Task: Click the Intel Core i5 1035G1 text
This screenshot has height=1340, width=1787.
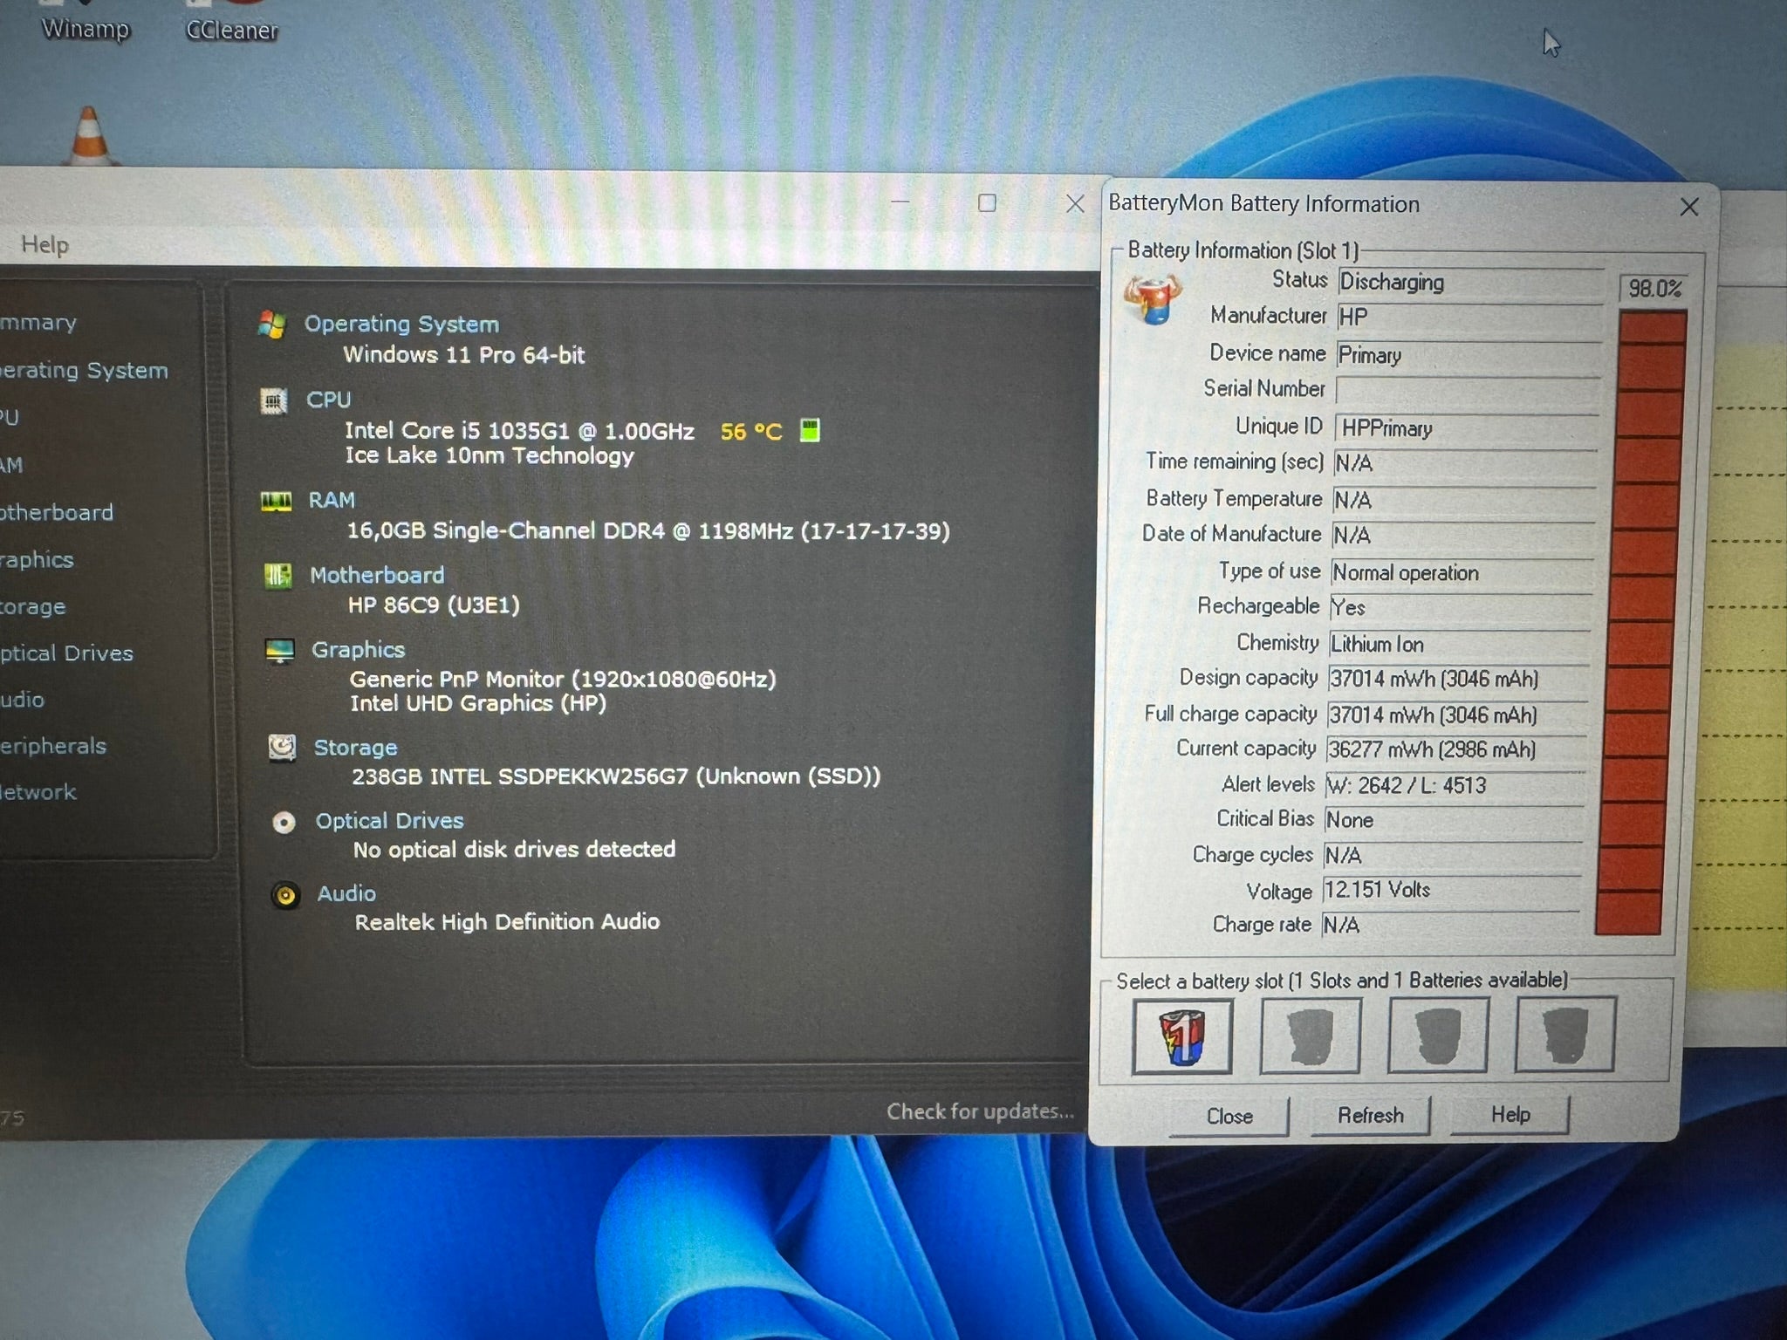Action: (x=519, y=431)
